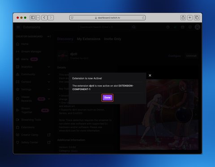The width and height of the screenshot is (215, 167).
Task: Click the purple Done button
Action: tap(107, 98)
